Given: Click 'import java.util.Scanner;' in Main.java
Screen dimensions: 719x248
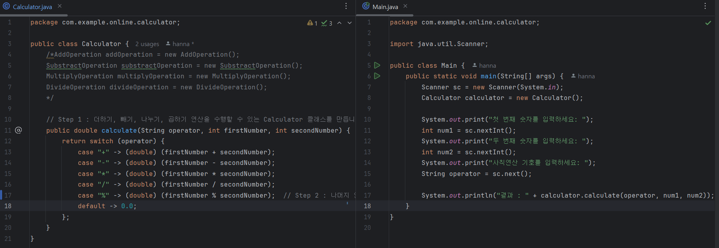Looking at the screenshot, I should [439, 44].
